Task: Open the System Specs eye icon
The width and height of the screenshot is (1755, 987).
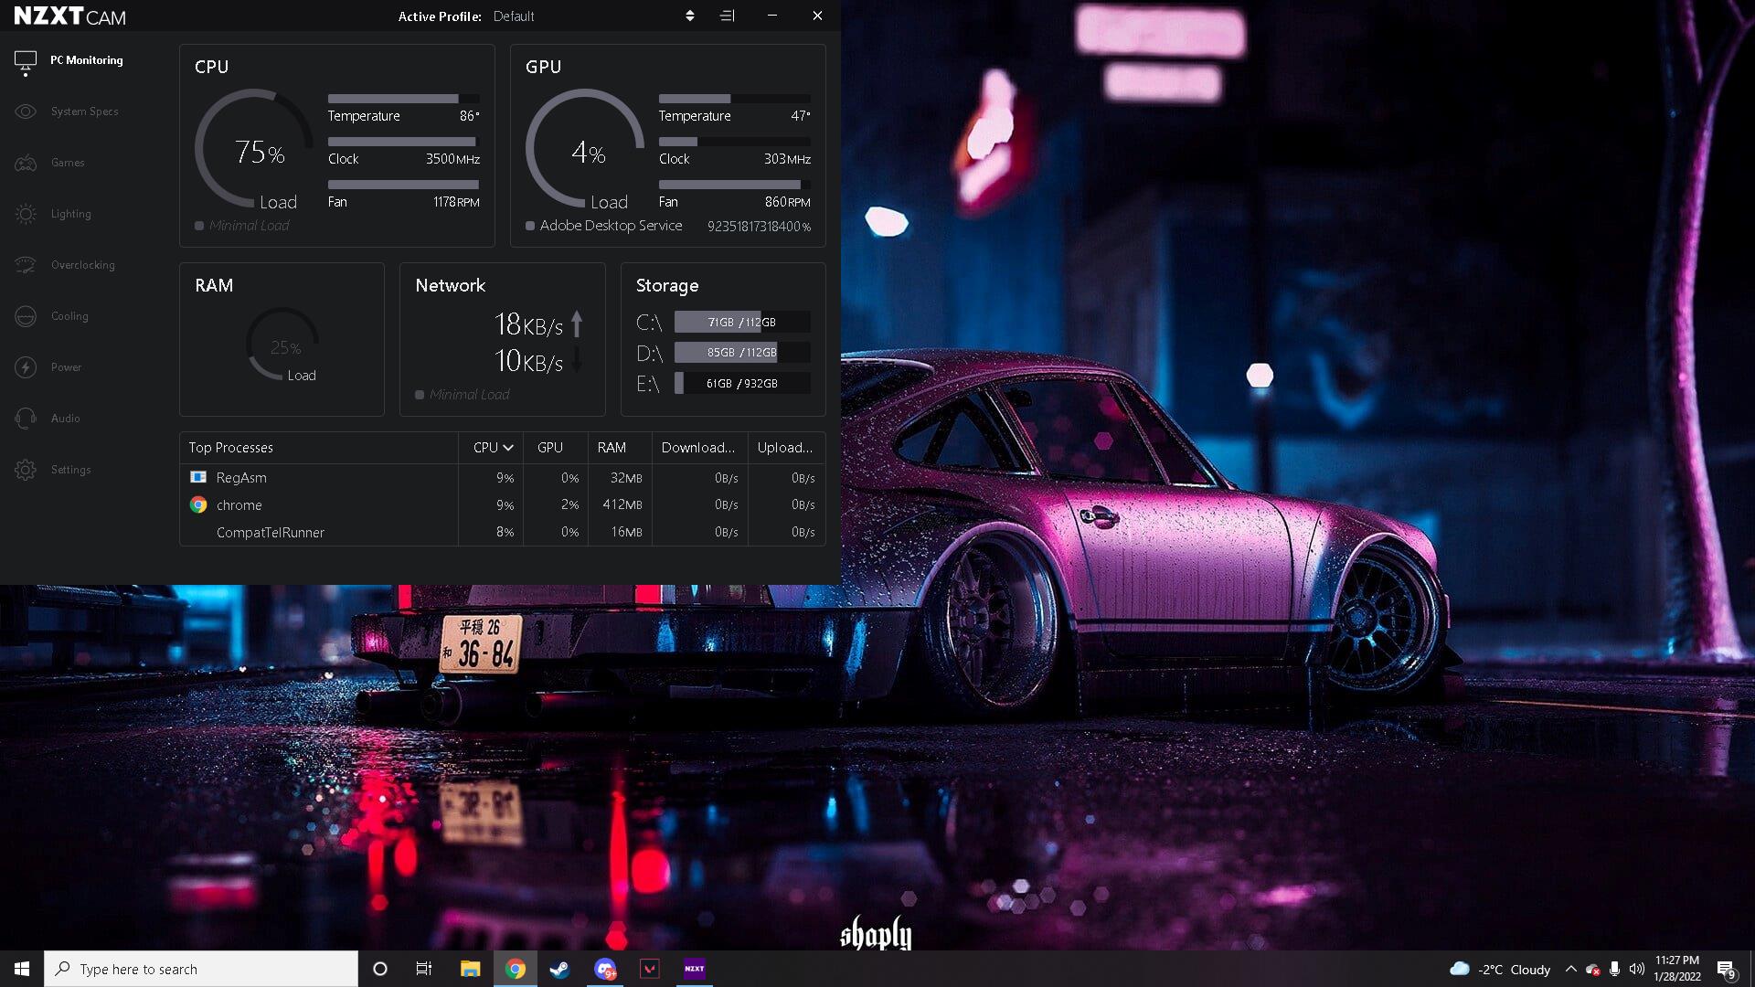Action: coord(26,111)
